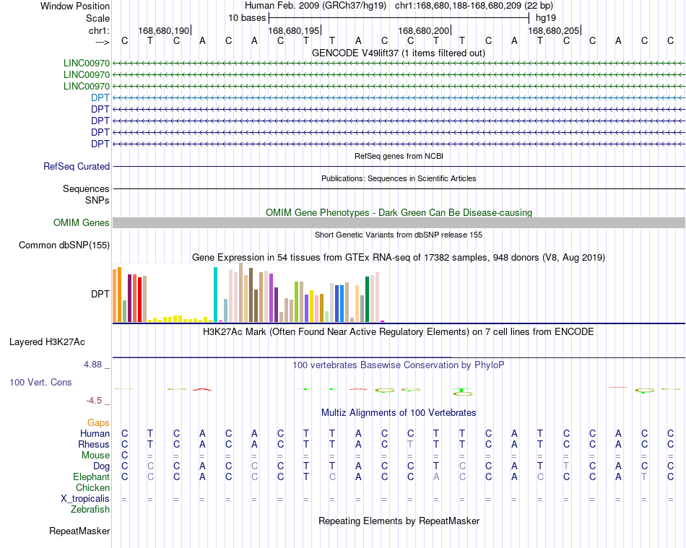Click the X_tropicalis species label

point(85,499)
